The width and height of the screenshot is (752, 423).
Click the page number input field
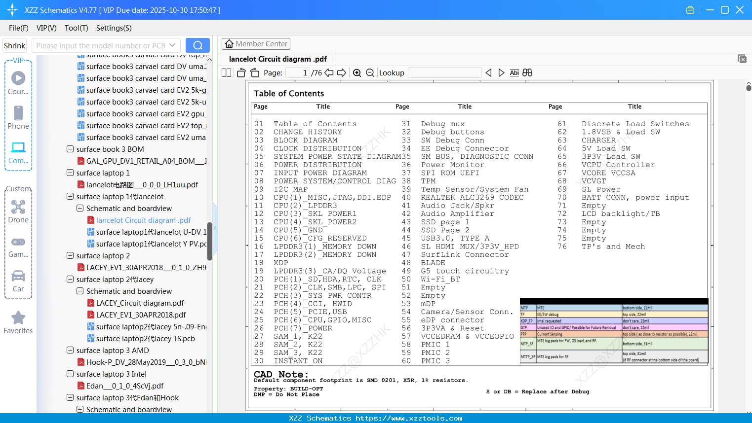point(298,72)
